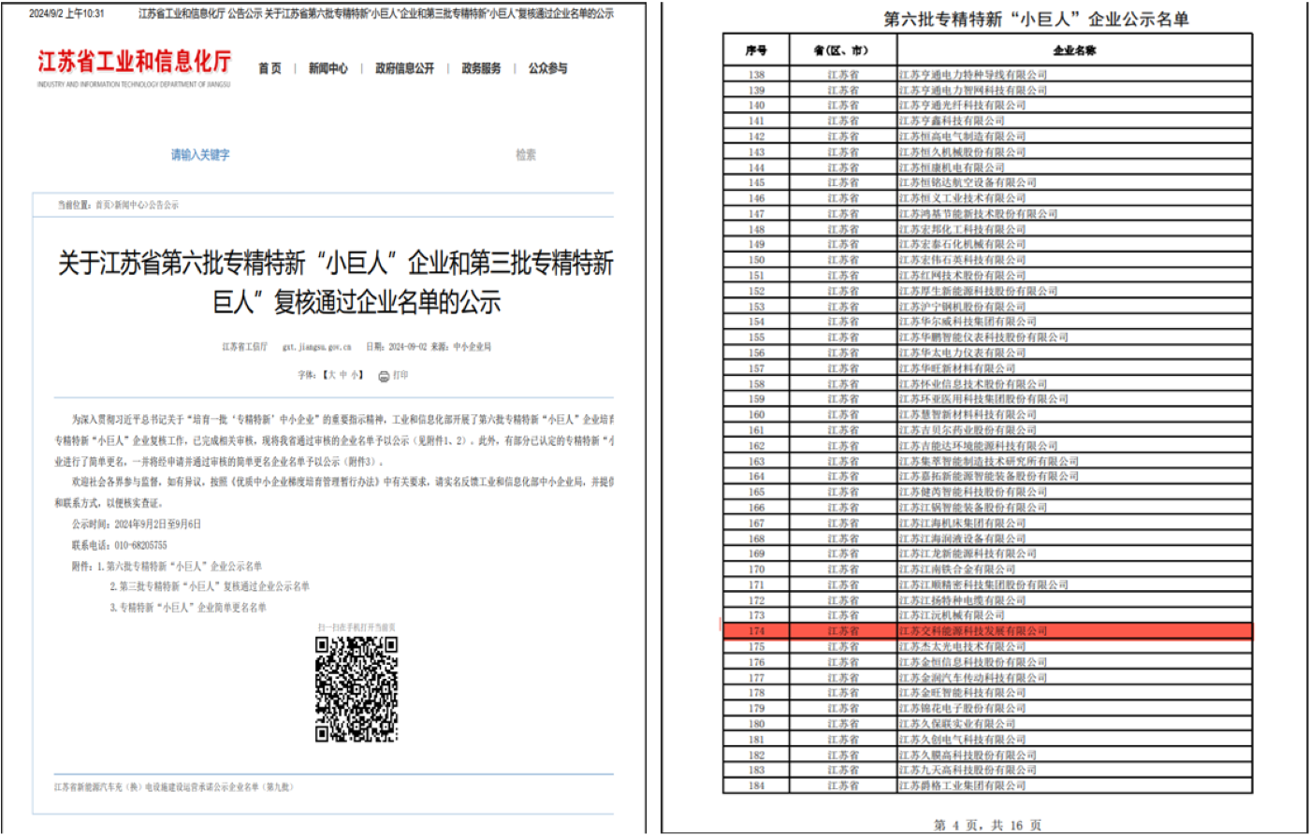
Task: Click cell 江苏爵格工业集团有限公司
Action: (x=1074, y=785)
